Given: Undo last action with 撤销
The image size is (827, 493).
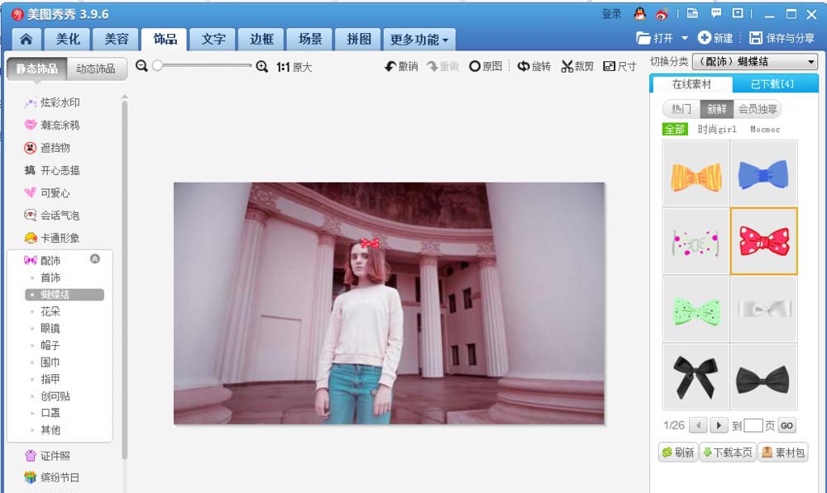Looking at the screenshot, I should 401,66.
